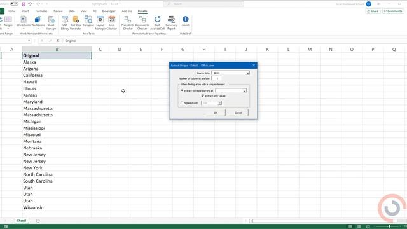Click Cancel in Extract Unique dialog
The height and width of the screenshot is (229, 407).
238,113
